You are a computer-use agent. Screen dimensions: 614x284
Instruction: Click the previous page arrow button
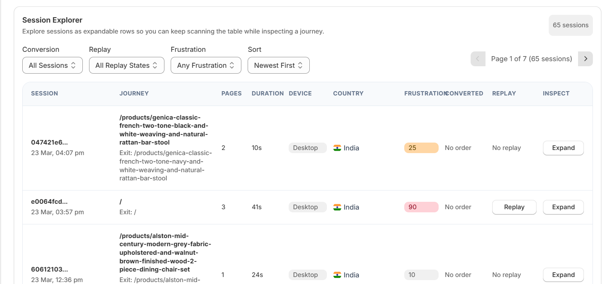[x=478, y=59]
